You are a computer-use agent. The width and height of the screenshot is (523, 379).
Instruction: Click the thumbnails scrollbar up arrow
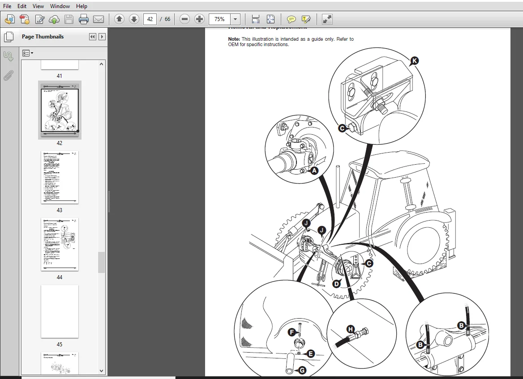101,64
